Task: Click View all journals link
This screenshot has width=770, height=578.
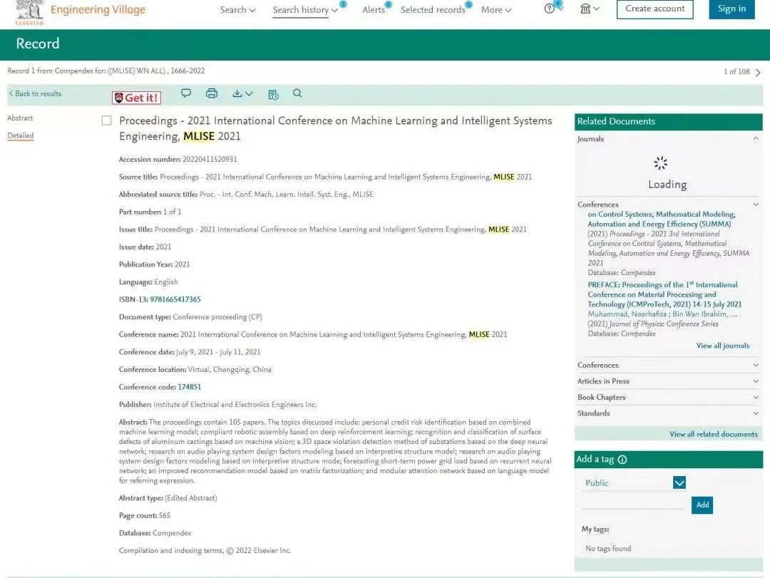Action: click(x=723, y=346)
